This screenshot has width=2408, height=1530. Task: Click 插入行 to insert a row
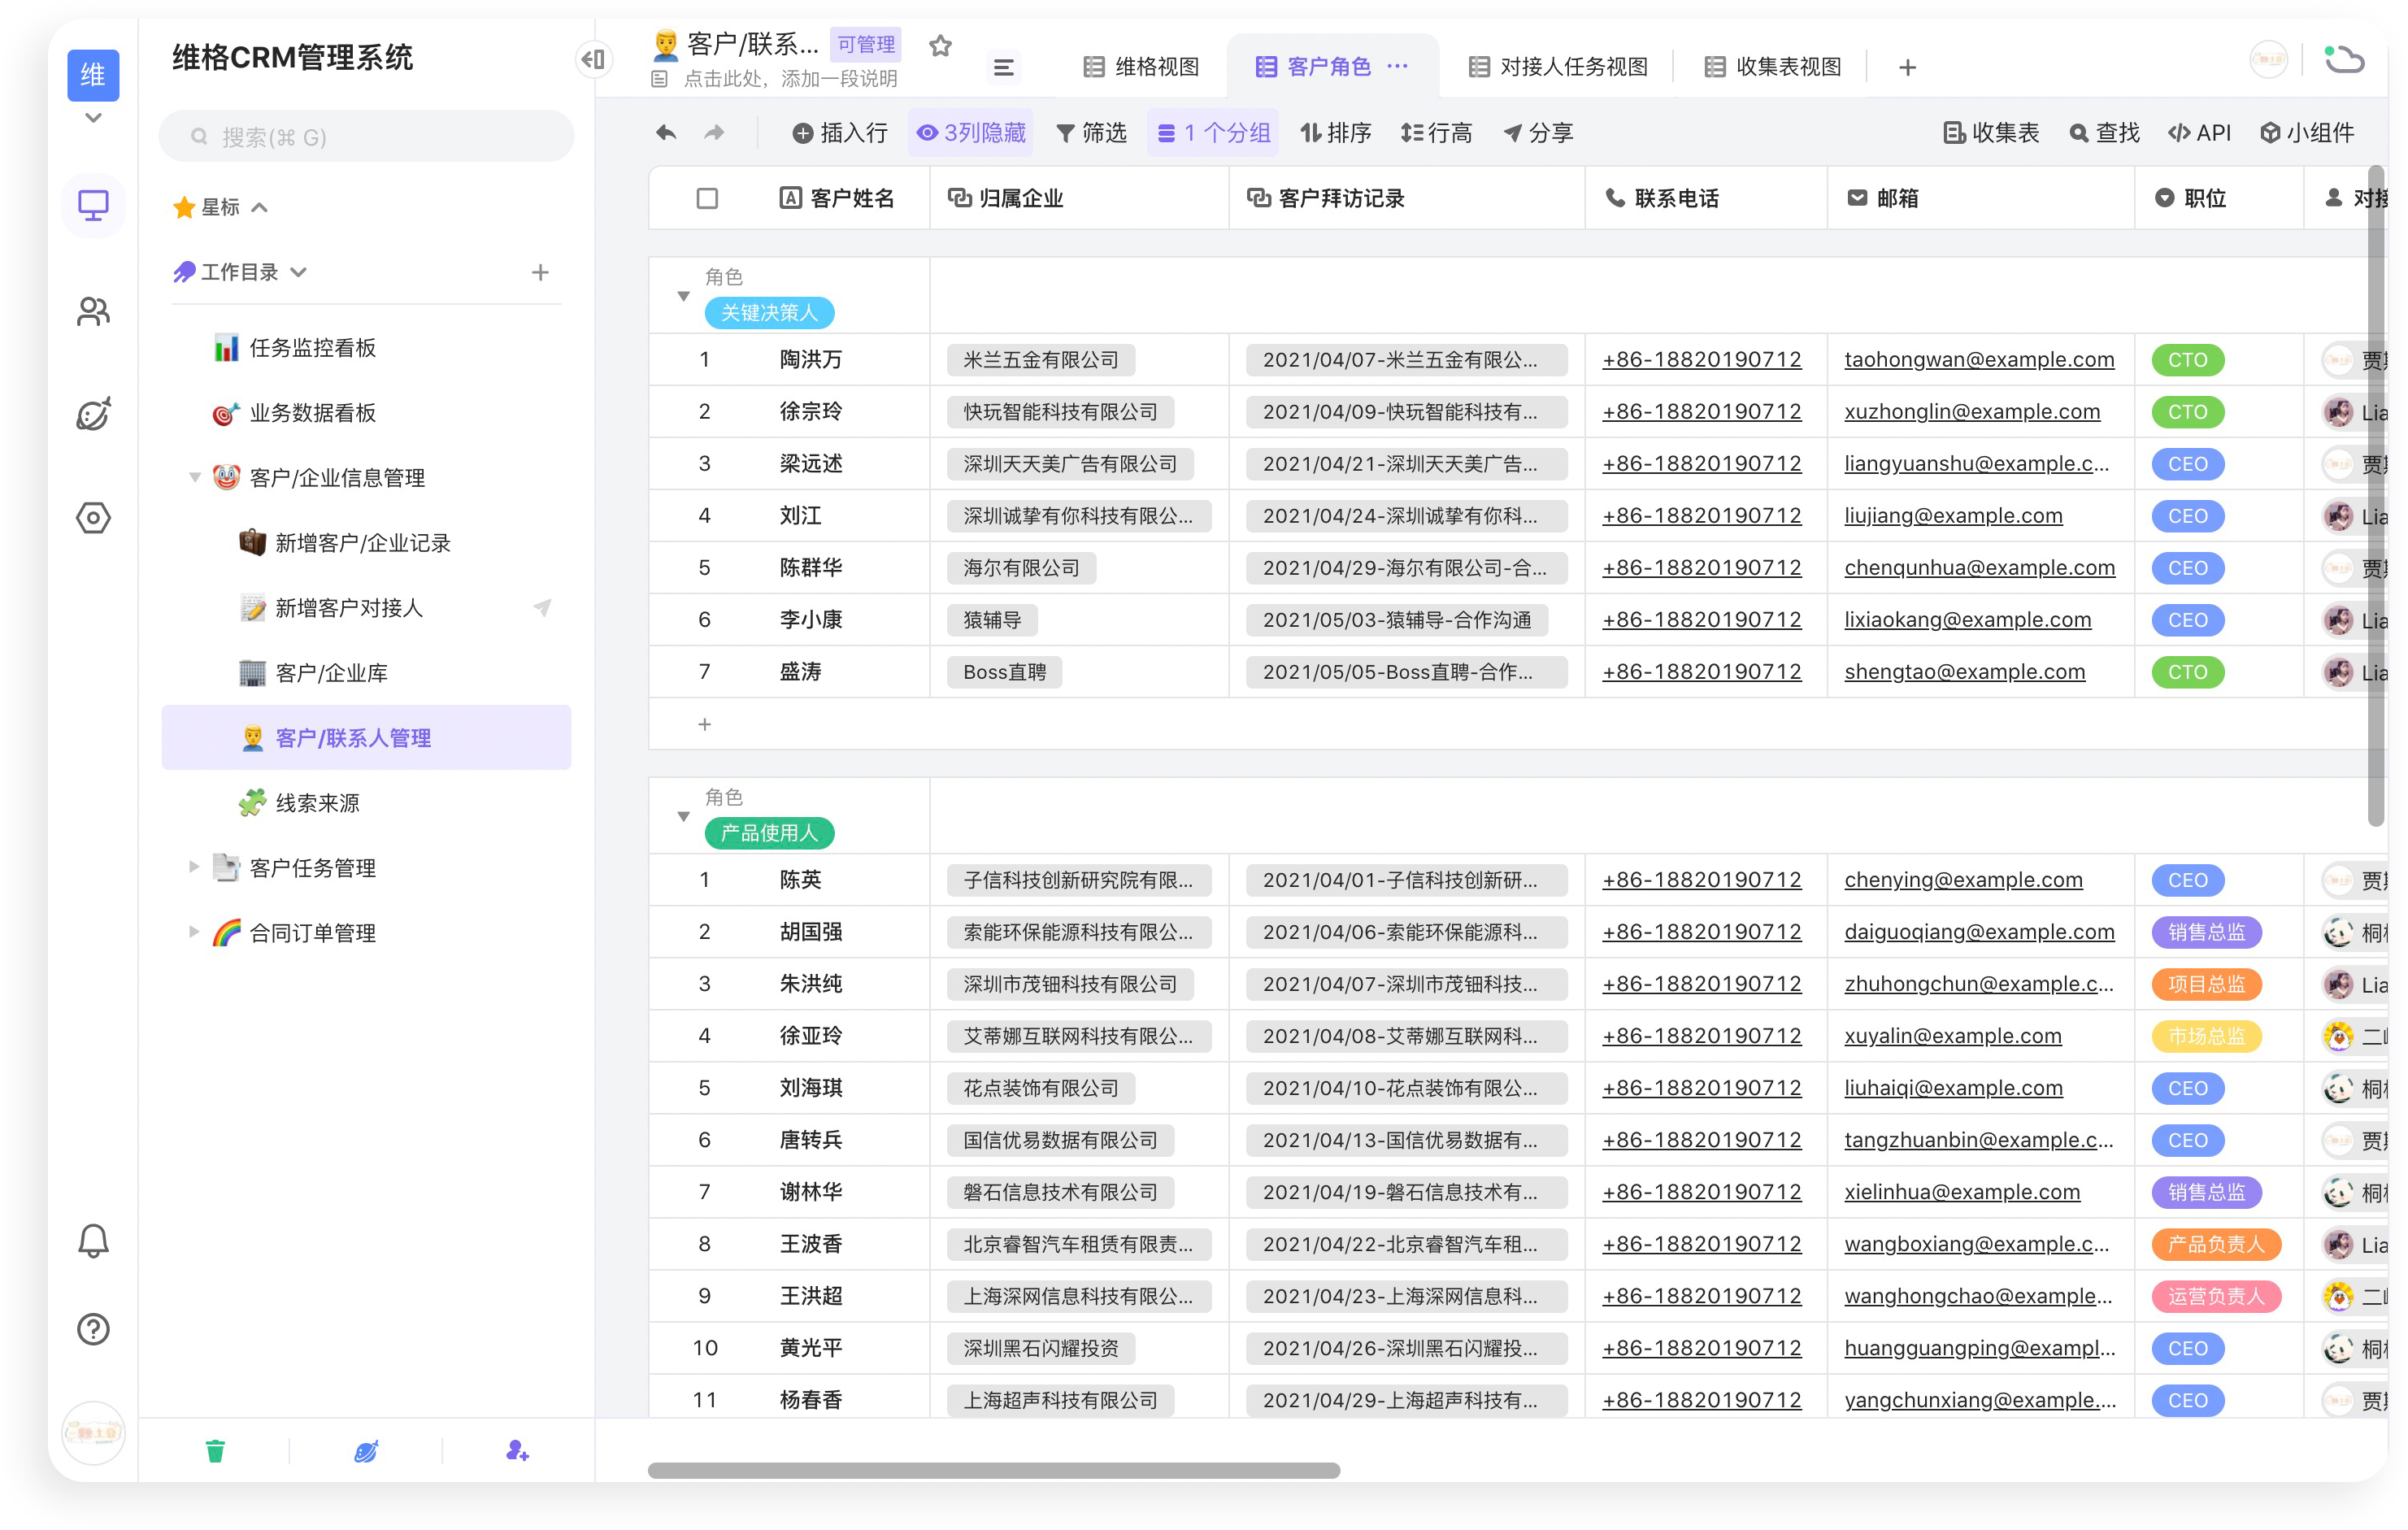pos(840,132)
